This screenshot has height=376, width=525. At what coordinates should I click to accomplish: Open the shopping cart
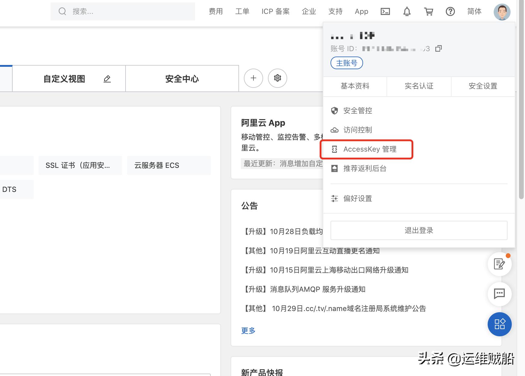pos(429,11)
